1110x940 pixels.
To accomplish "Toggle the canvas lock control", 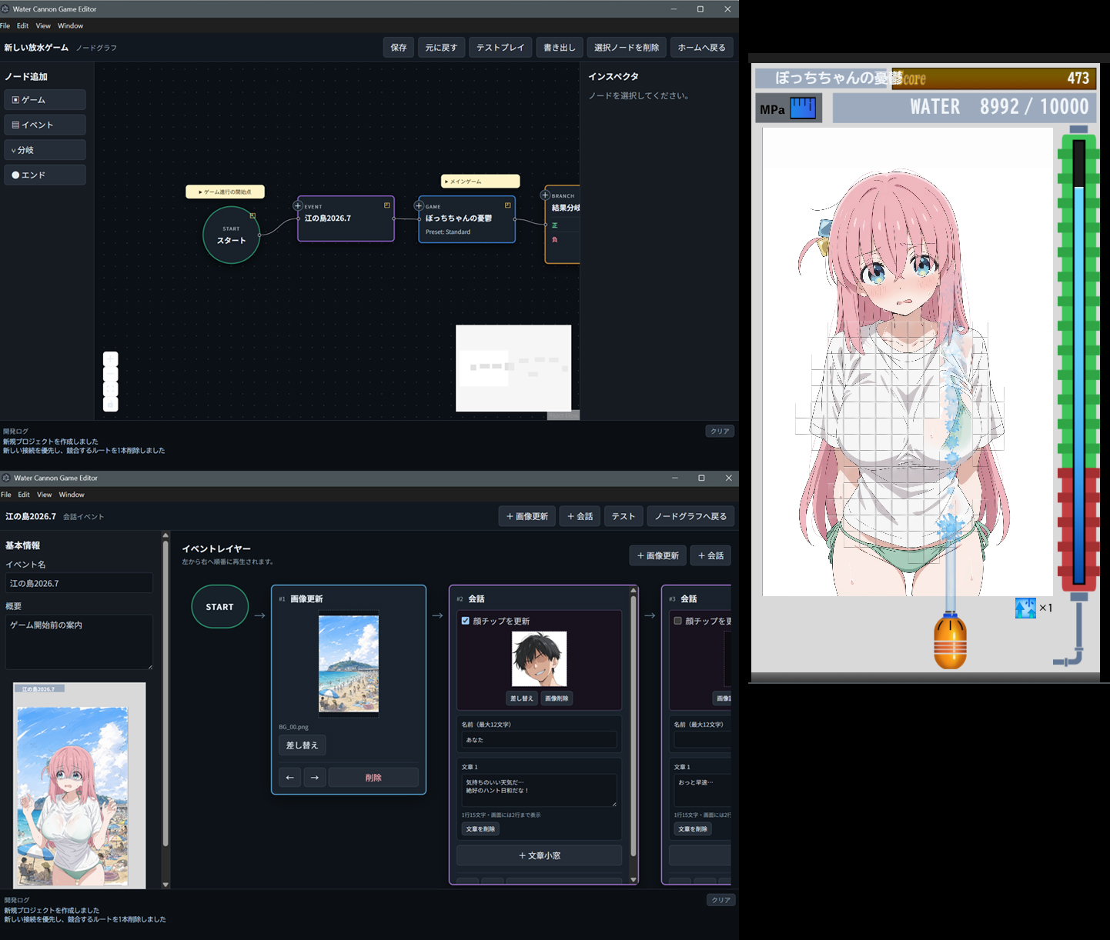I will tap(111, 405).
